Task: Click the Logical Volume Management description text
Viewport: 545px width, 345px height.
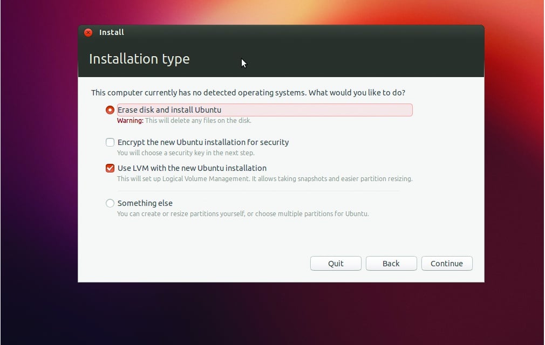Action: point(264,179)
